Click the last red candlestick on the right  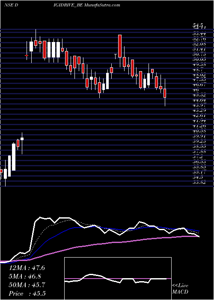pos(165,93)
